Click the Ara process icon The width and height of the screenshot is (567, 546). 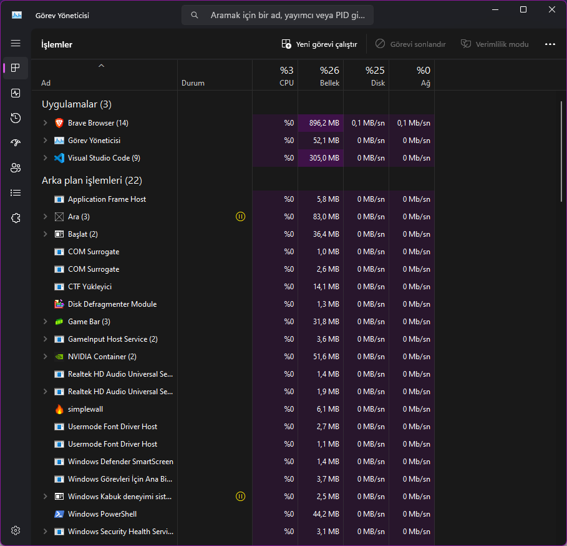coord(59,217)
